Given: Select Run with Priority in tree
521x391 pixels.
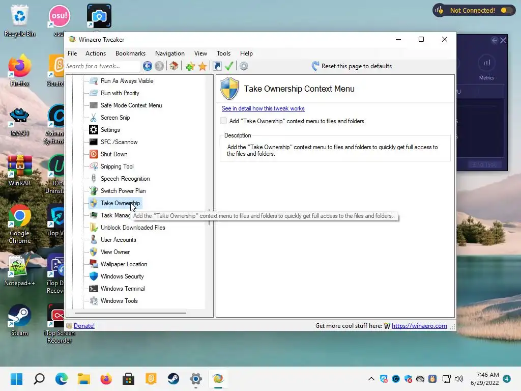Looking at the screenshot, I should (120, 93).
